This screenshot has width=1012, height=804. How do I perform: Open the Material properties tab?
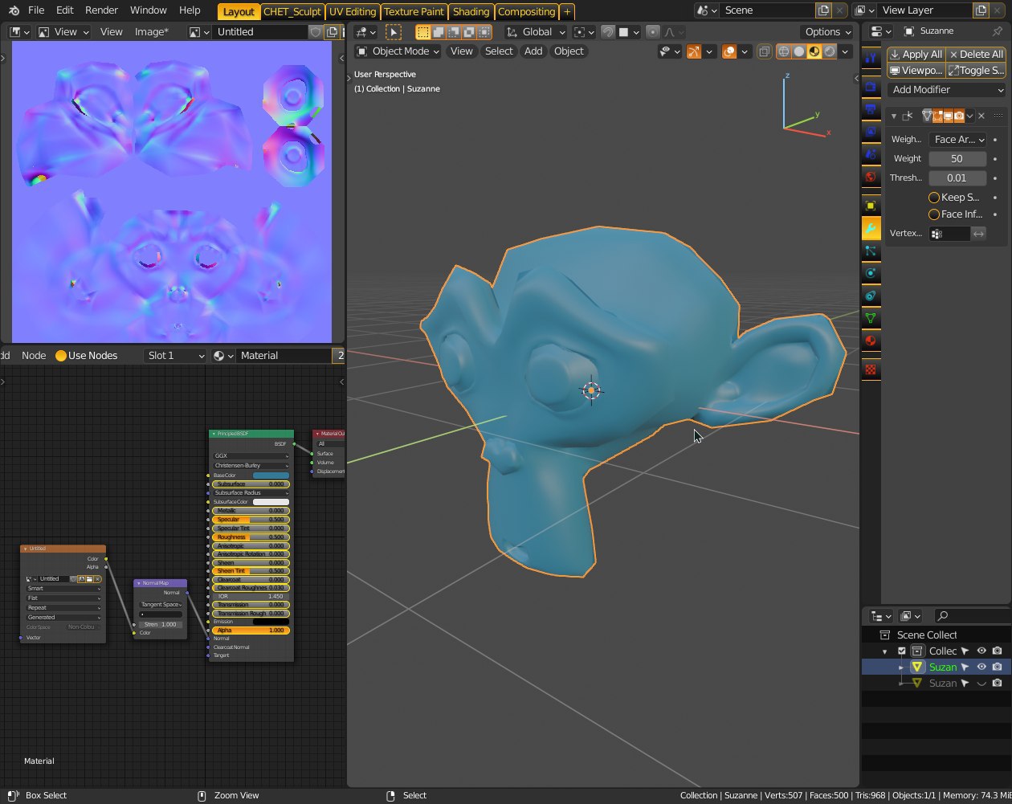(x=871, y=341)
